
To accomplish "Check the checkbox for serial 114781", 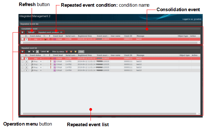I will (23, 61).
